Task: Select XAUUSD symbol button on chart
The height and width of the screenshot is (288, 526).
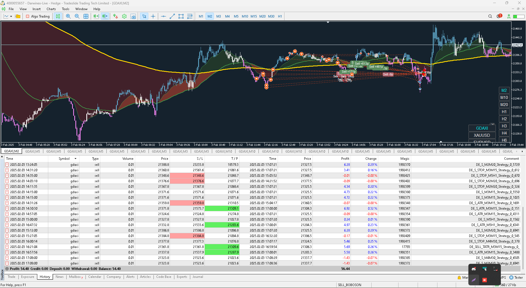Action: click(x=482, y=135)
